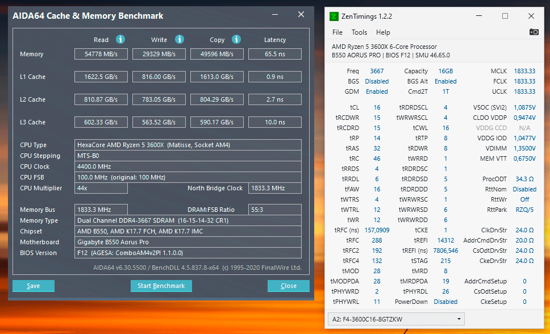Click tCL value 16 in ZenTimings
Screen dimensions: 550x334
[x=377, y=107]
